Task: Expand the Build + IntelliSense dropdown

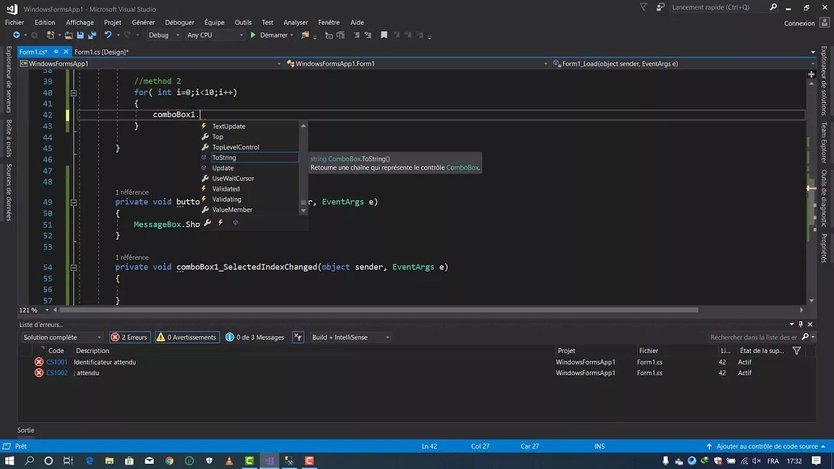Action: pyautogui.click(x=349, y=337)
